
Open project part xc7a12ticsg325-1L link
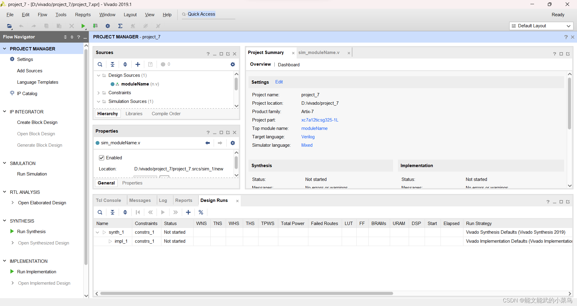point(320,120)
